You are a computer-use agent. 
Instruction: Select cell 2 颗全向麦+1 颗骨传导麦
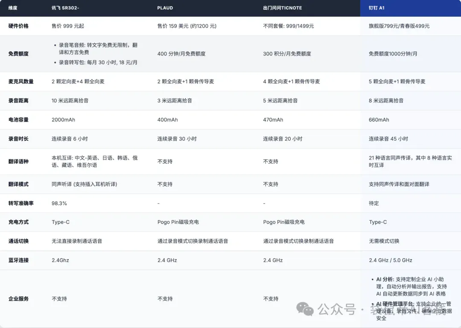(186, 81)
